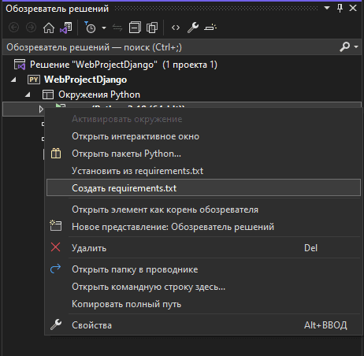The width and height of the screenshot is (364, 356).
Task: Click the Preview Selected Items icon
Action: click(x=210, y=28)
